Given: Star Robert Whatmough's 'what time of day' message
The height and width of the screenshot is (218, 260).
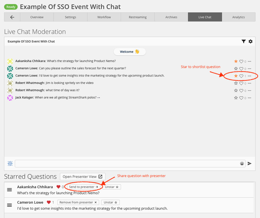Looking at the screenshot, I should [236, 91].
